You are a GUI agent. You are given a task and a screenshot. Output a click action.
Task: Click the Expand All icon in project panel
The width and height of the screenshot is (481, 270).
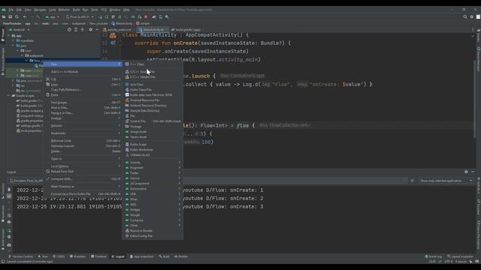76,30
